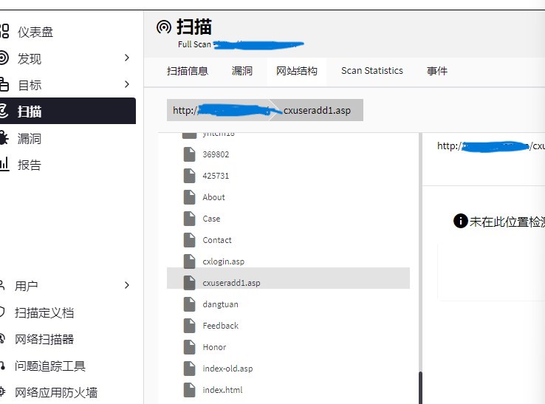Expand the 用户 menu chevron

click(x=127, y=285)
